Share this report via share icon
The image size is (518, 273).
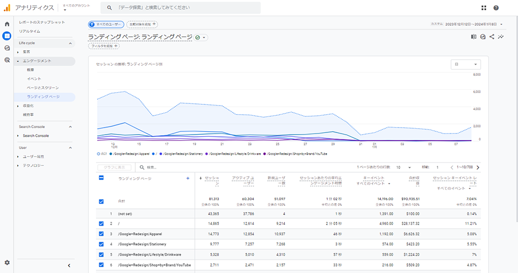click(x=492, y=37)
